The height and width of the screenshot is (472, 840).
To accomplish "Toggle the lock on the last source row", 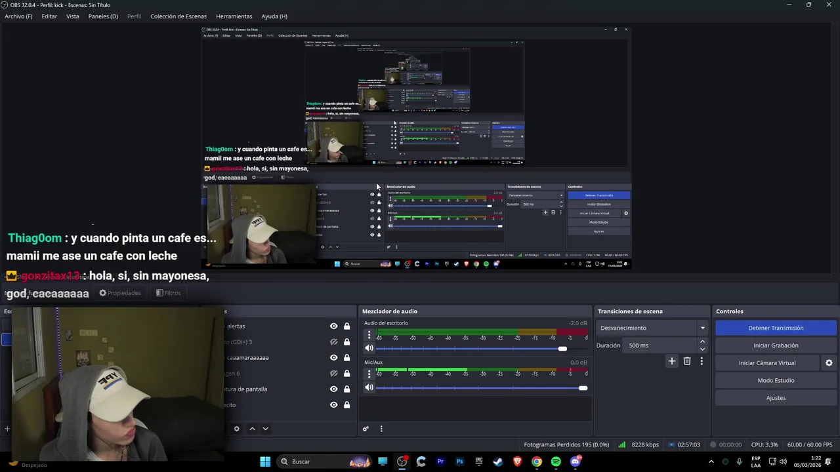I will 346,405.
